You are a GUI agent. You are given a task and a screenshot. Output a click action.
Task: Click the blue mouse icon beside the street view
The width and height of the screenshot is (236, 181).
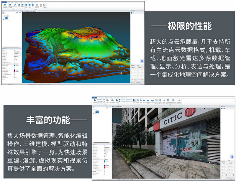pyautogui.click(x=232, y=156)
